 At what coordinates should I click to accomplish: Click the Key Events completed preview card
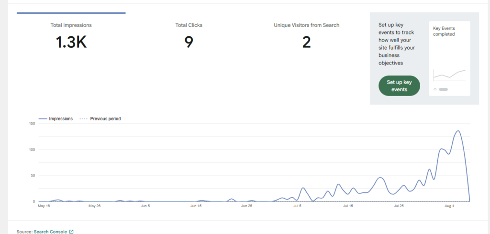point(449,58)
